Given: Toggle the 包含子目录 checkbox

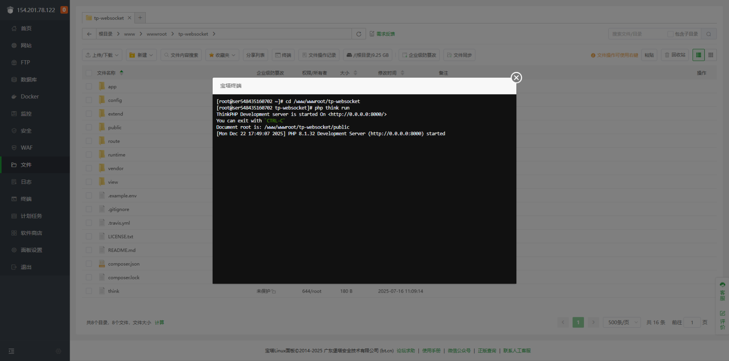Looking at the screenshot, I should [x=670, y=34].
